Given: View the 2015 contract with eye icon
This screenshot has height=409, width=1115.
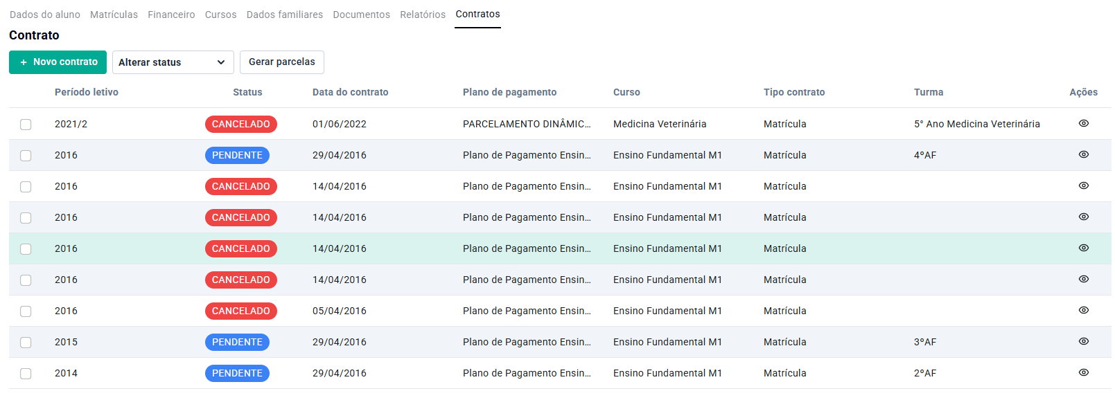Looking at the screenshot, I should point(1084,341).
